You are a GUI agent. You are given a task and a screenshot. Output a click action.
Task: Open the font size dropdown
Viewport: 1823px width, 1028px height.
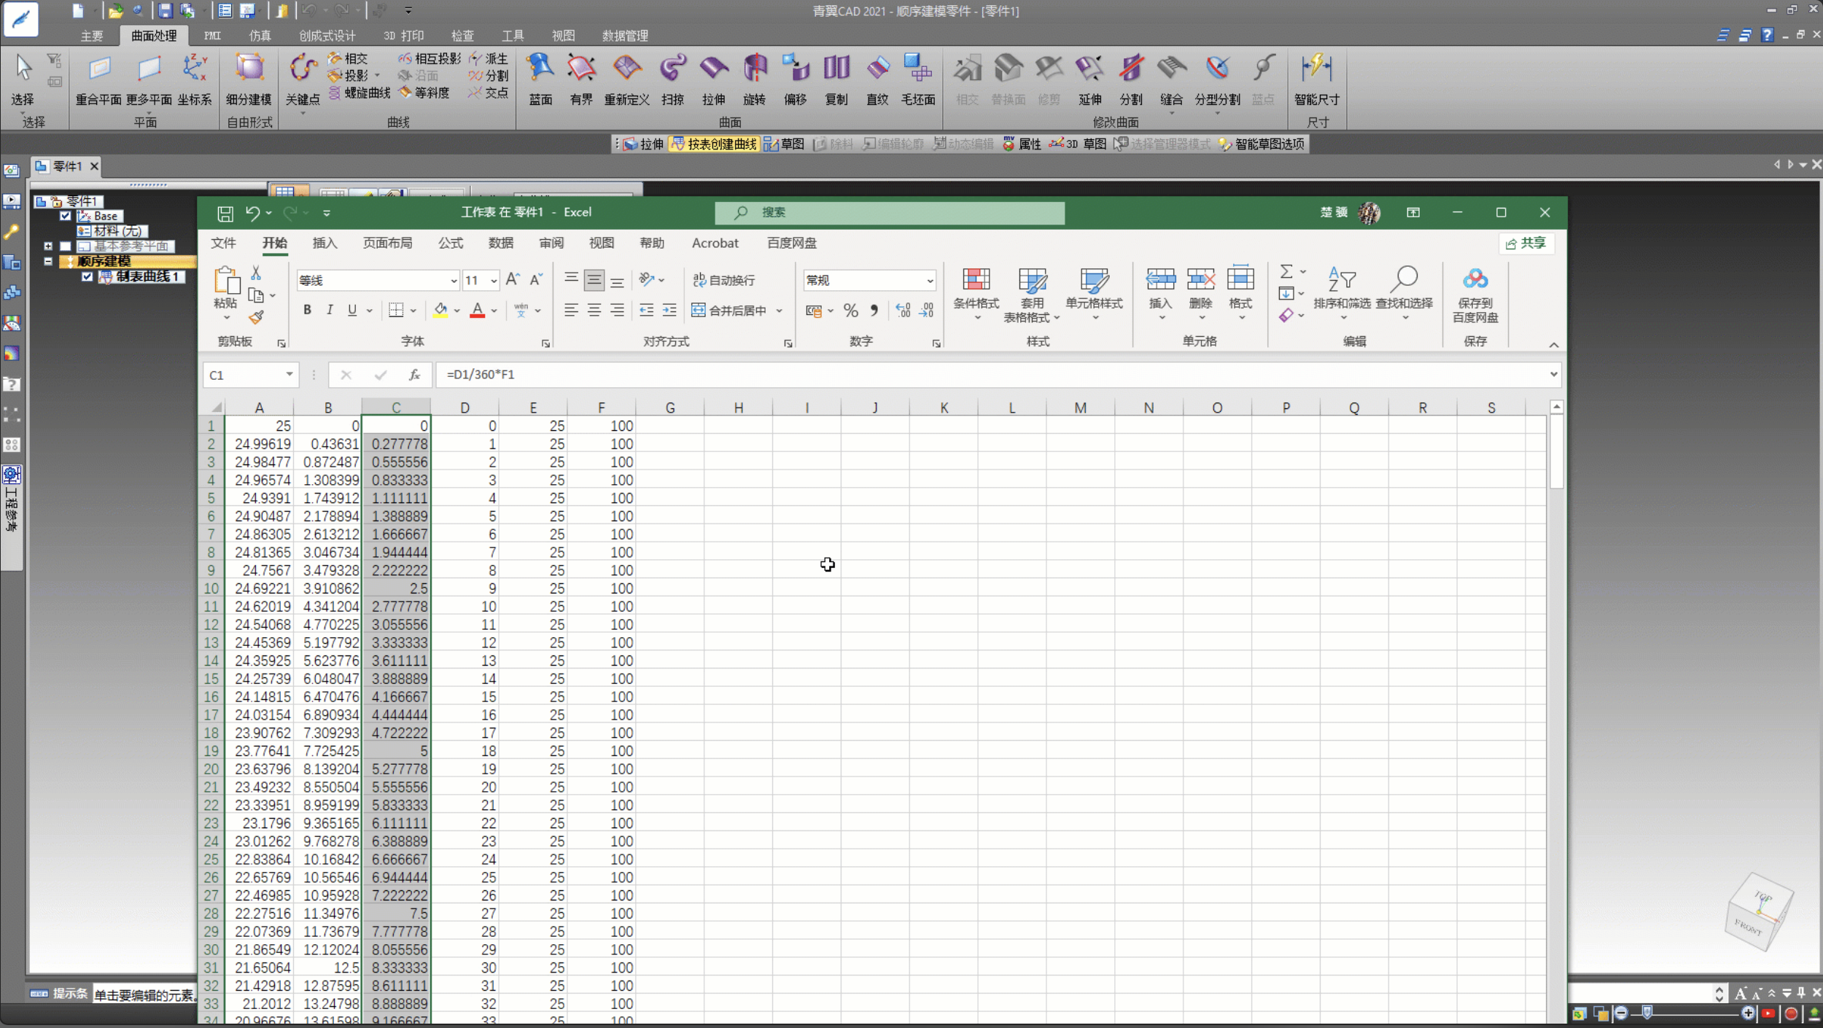(x=494, y=281)
